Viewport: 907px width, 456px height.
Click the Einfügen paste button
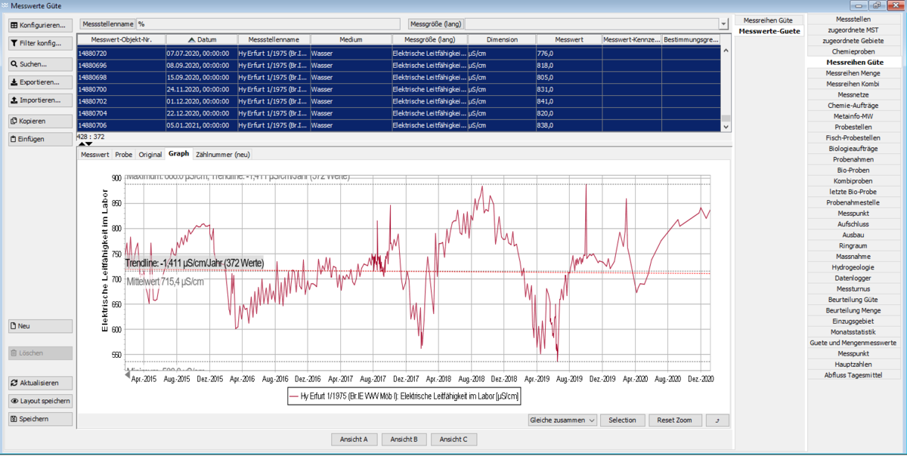click(40, 139)
